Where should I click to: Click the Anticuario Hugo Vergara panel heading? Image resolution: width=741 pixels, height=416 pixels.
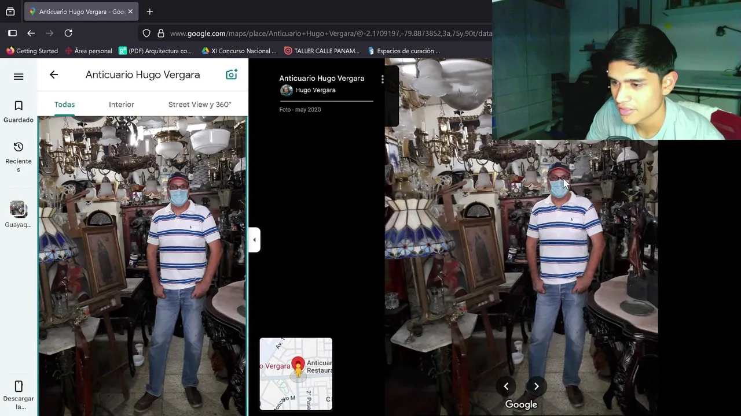[142, 75]
